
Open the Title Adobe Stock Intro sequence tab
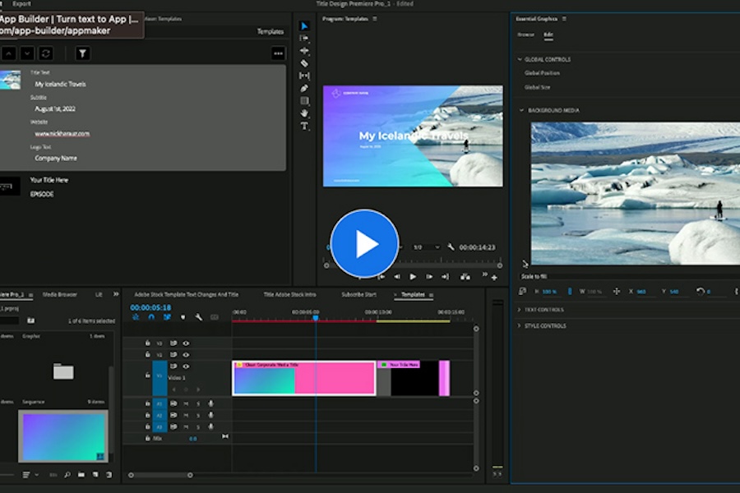click(x=289, y=294)
